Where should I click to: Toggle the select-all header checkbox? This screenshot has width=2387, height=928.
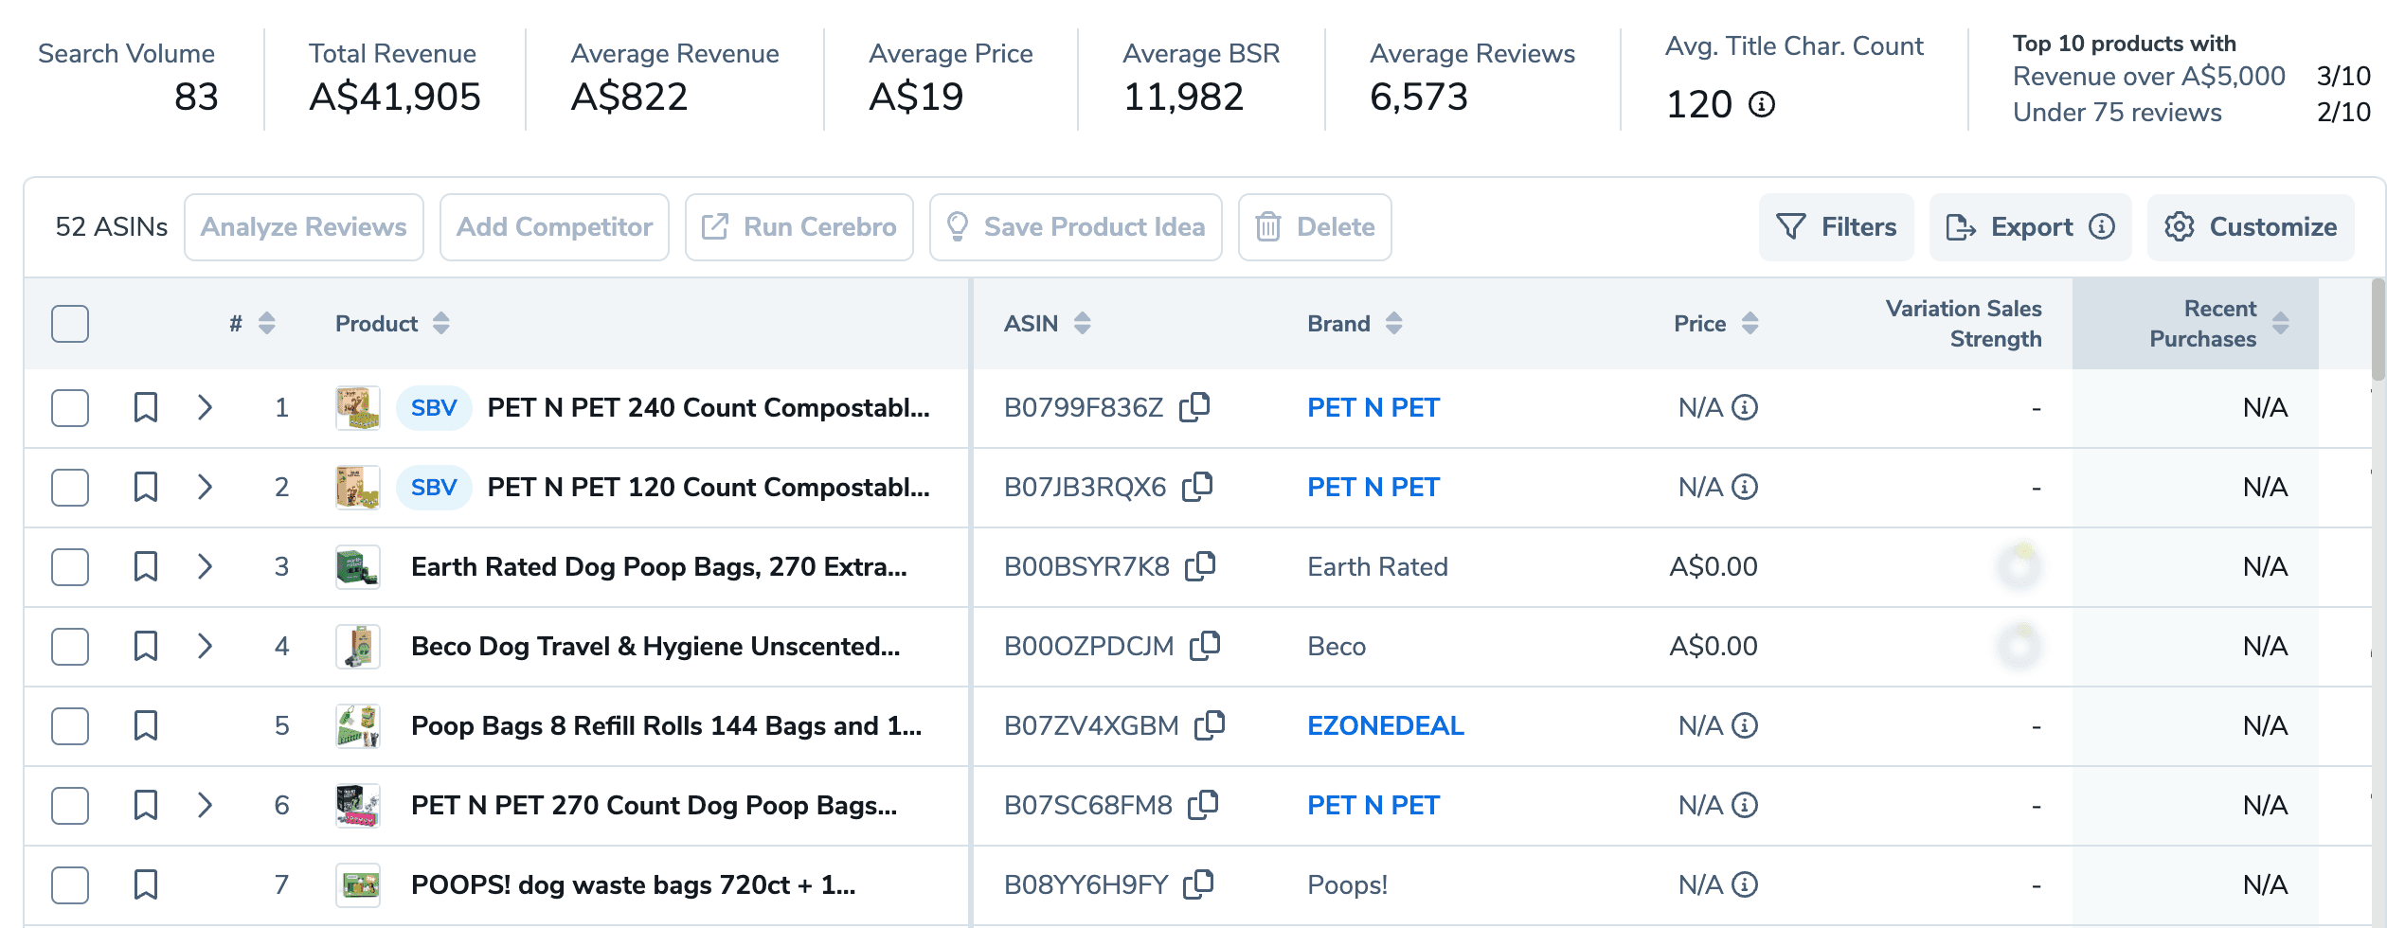click(x=70, y=324)
